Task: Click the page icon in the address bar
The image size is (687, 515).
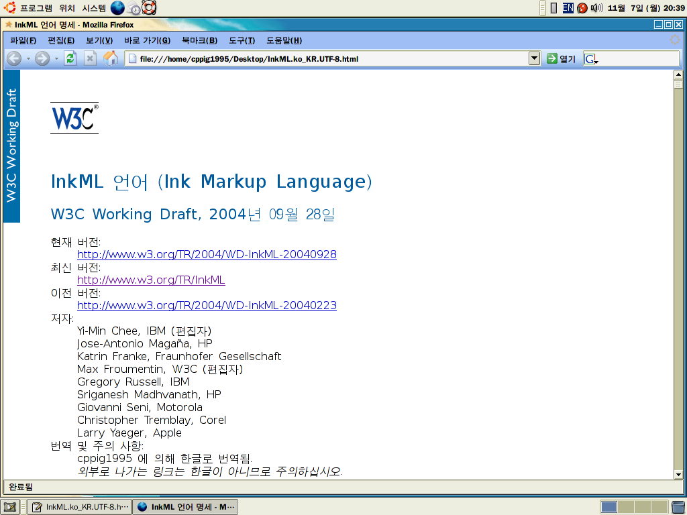Action: pyautogui.click(x=132, y=59)
